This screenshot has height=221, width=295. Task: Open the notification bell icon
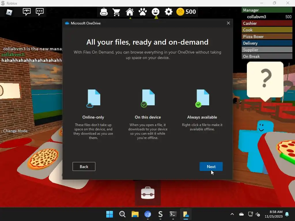287,214
